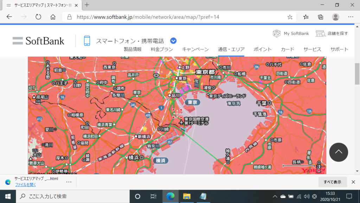The image size is (360, 203).
Task: Open the Wi-Fi network tray icon
Action: 299,196
